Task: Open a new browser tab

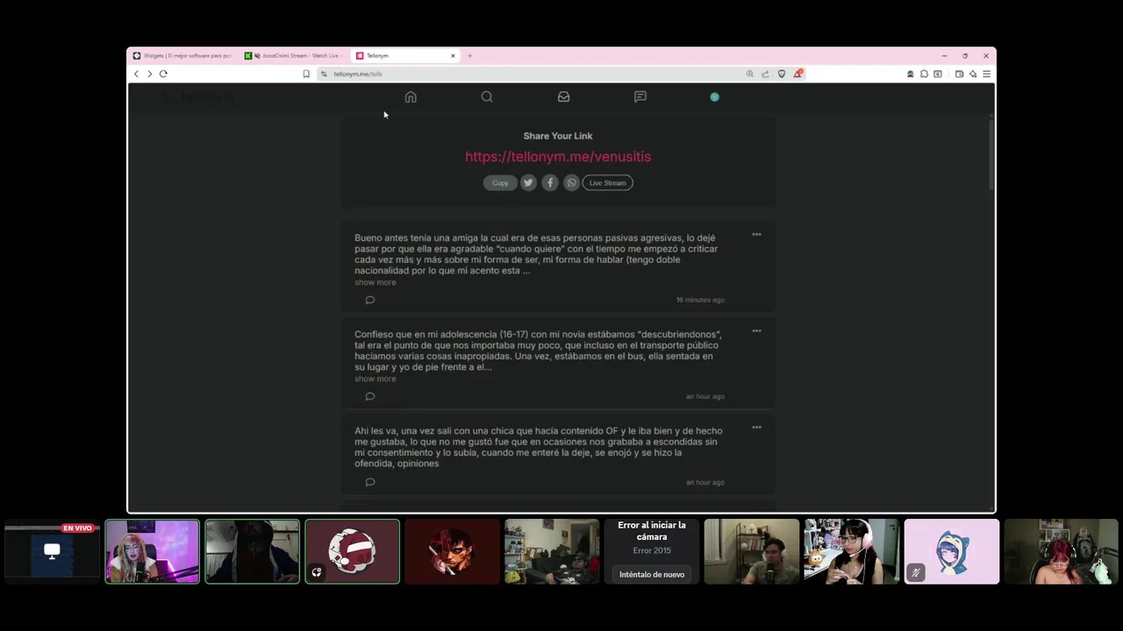Action: [469, 55]
